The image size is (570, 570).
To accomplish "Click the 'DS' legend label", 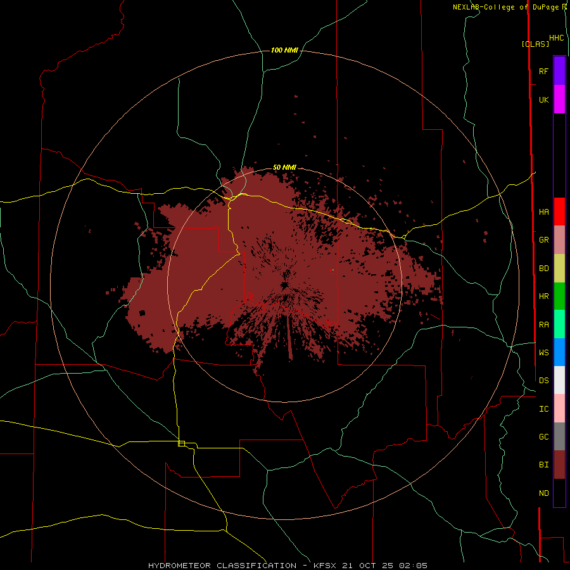I will [x=543, y=381].
